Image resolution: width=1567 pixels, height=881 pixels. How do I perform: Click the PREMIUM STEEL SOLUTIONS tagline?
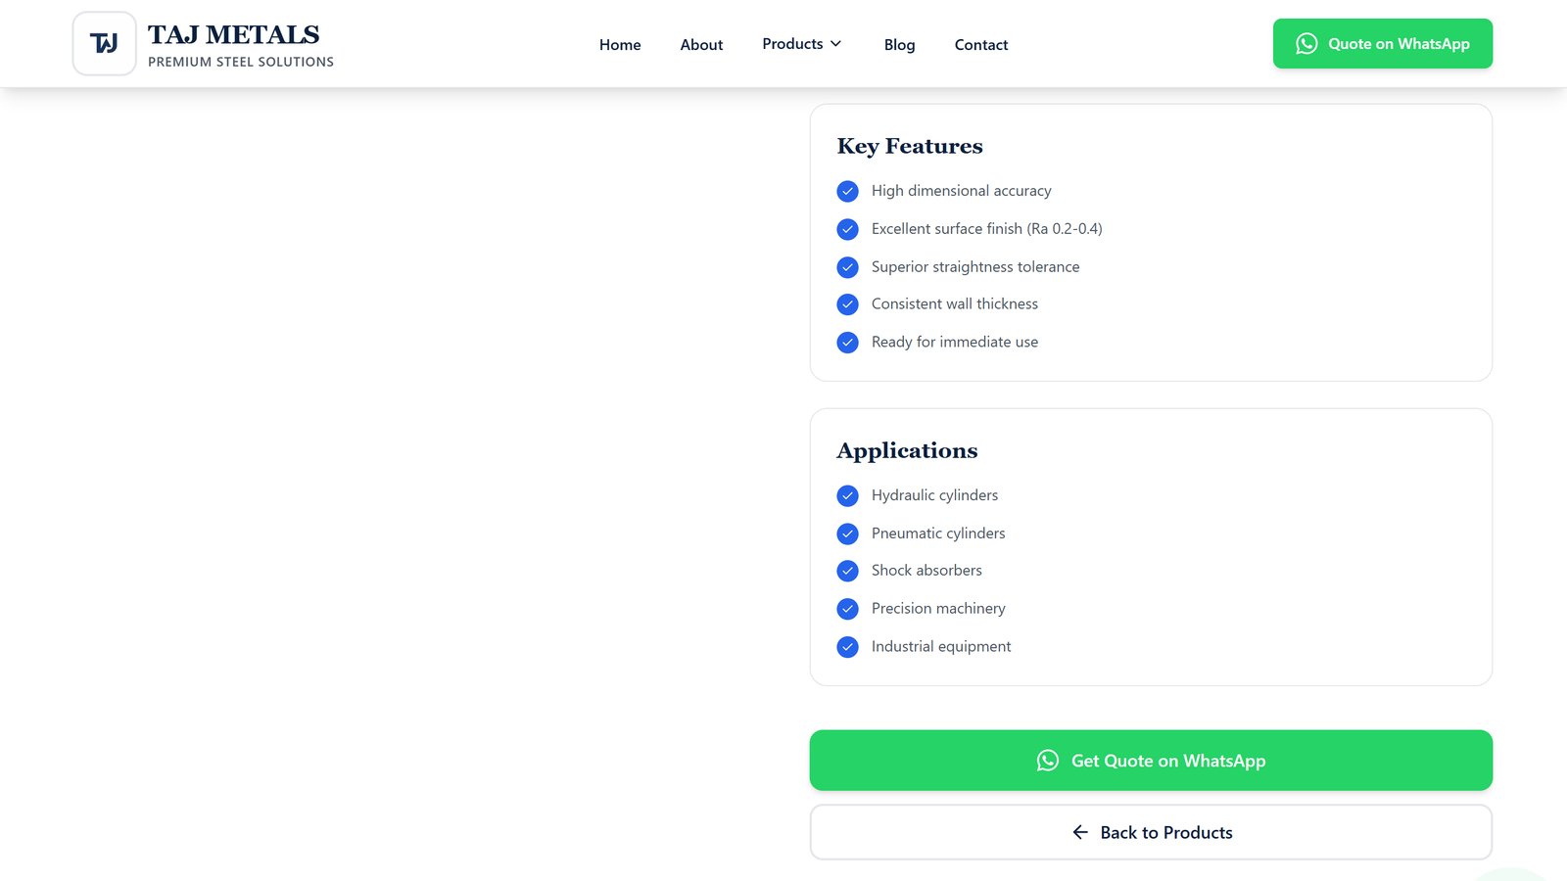241,62
